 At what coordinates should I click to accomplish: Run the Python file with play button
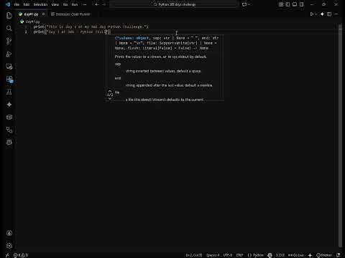(x=312, y=14)
